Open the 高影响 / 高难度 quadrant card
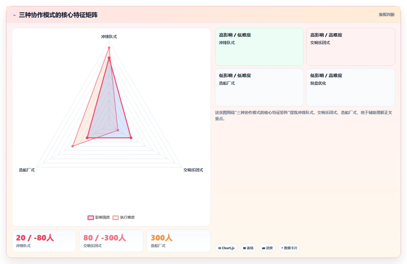407x264 pixels. click(351, 47)
